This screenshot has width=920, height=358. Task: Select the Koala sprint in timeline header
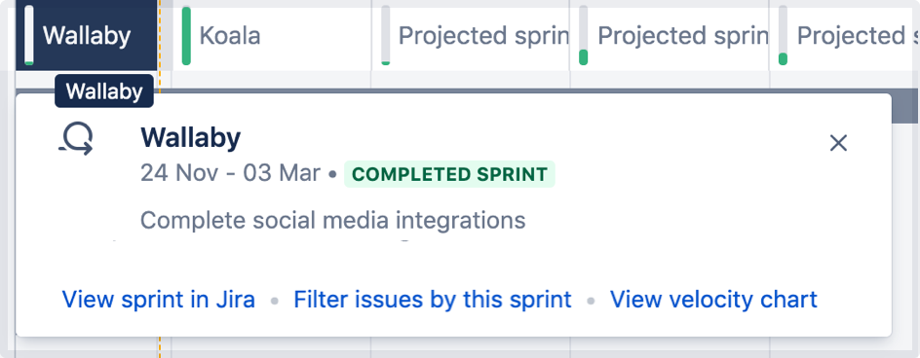(x=272, y=36)
